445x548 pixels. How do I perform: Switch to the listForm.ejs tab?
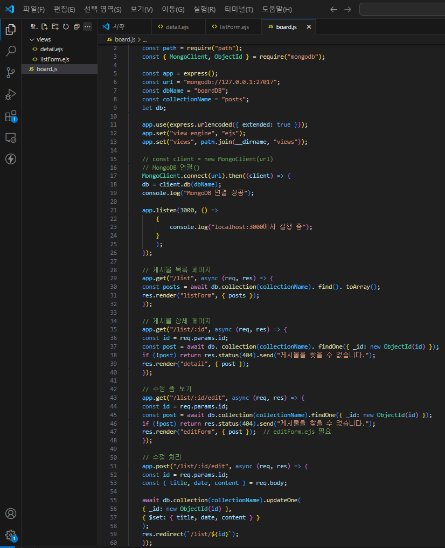pos(233,27)
